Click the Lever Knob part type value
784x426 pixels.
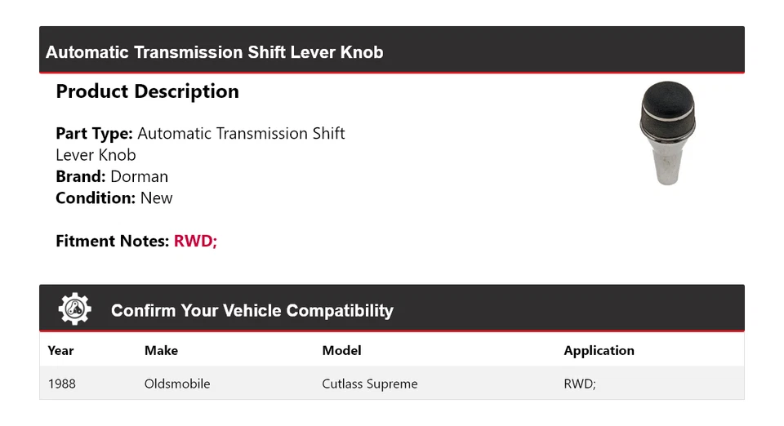click(96, 155)
